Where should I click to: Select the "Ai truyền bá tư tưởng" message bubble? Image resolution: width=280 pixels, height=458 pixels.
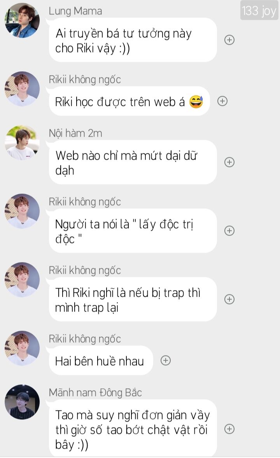click(132, 40)
